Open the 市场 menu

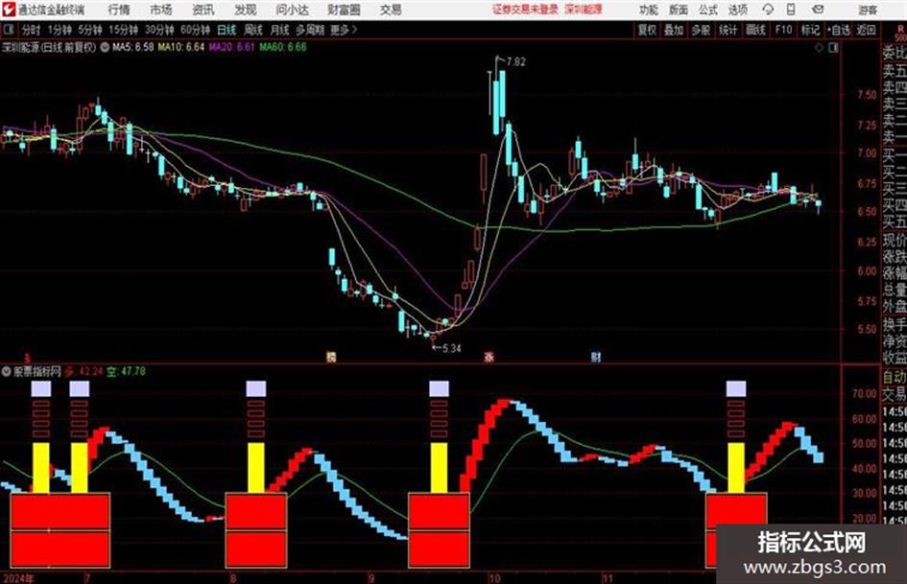coord(161,10)
